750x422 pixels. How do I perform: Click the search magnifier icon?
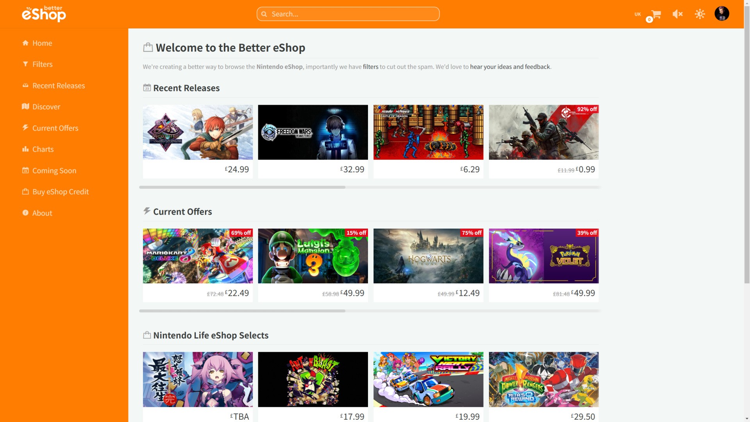pyautogui.click(x=264, y=14)
